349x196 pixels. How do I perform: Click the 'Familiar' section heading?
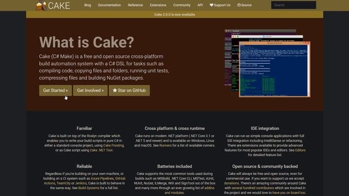click(84, 128)
